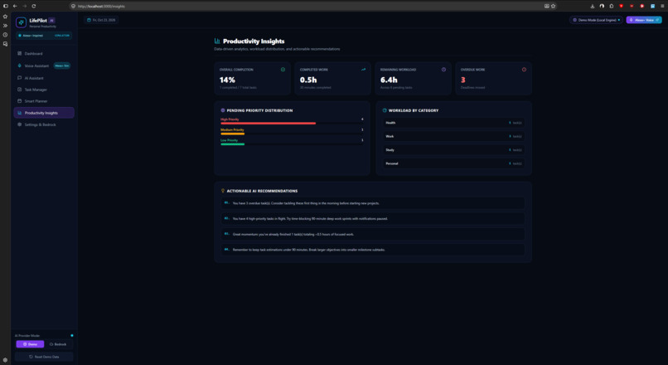The height and width of the screenshot is (365, 668).
Task: Open the Smart Planner page
Action: pos(44,101)
